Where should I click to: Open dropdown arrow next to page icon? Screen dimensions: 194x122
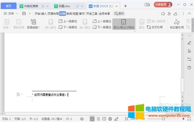pyautogui.click(x=22, y=94)
